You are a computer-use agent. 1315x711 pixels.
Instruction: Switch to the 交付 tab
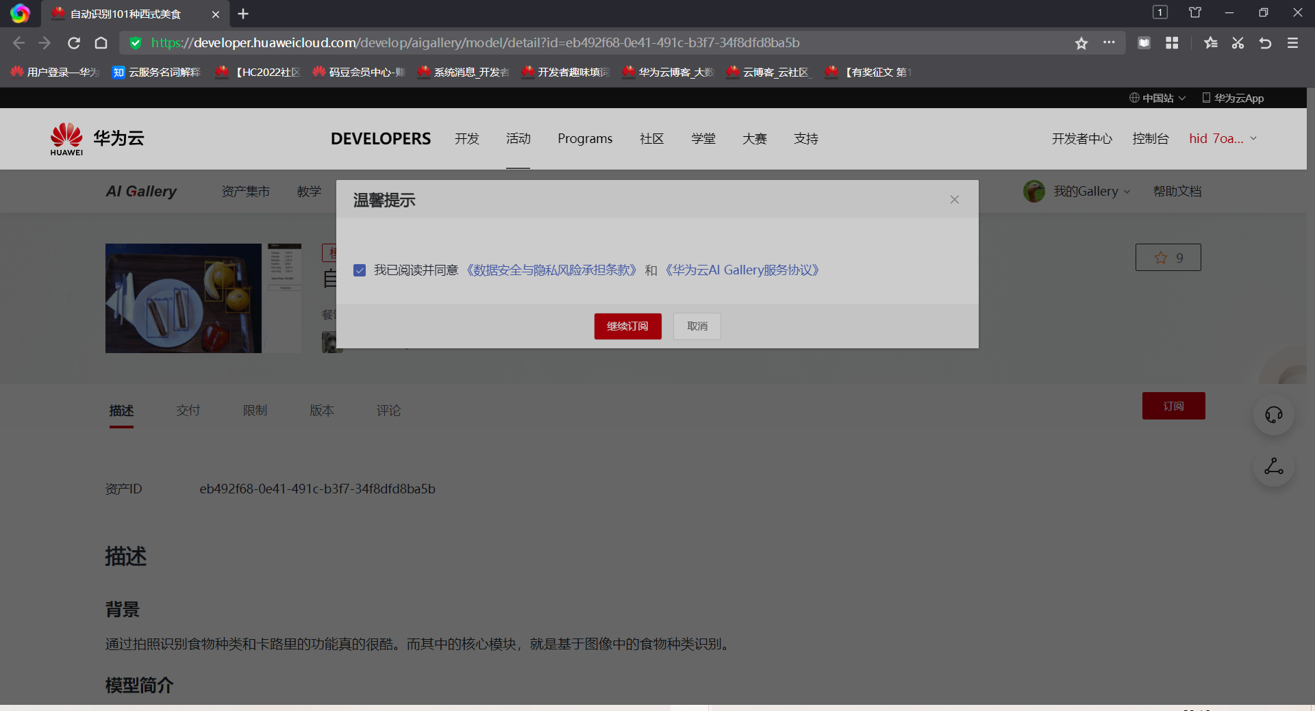188,411
